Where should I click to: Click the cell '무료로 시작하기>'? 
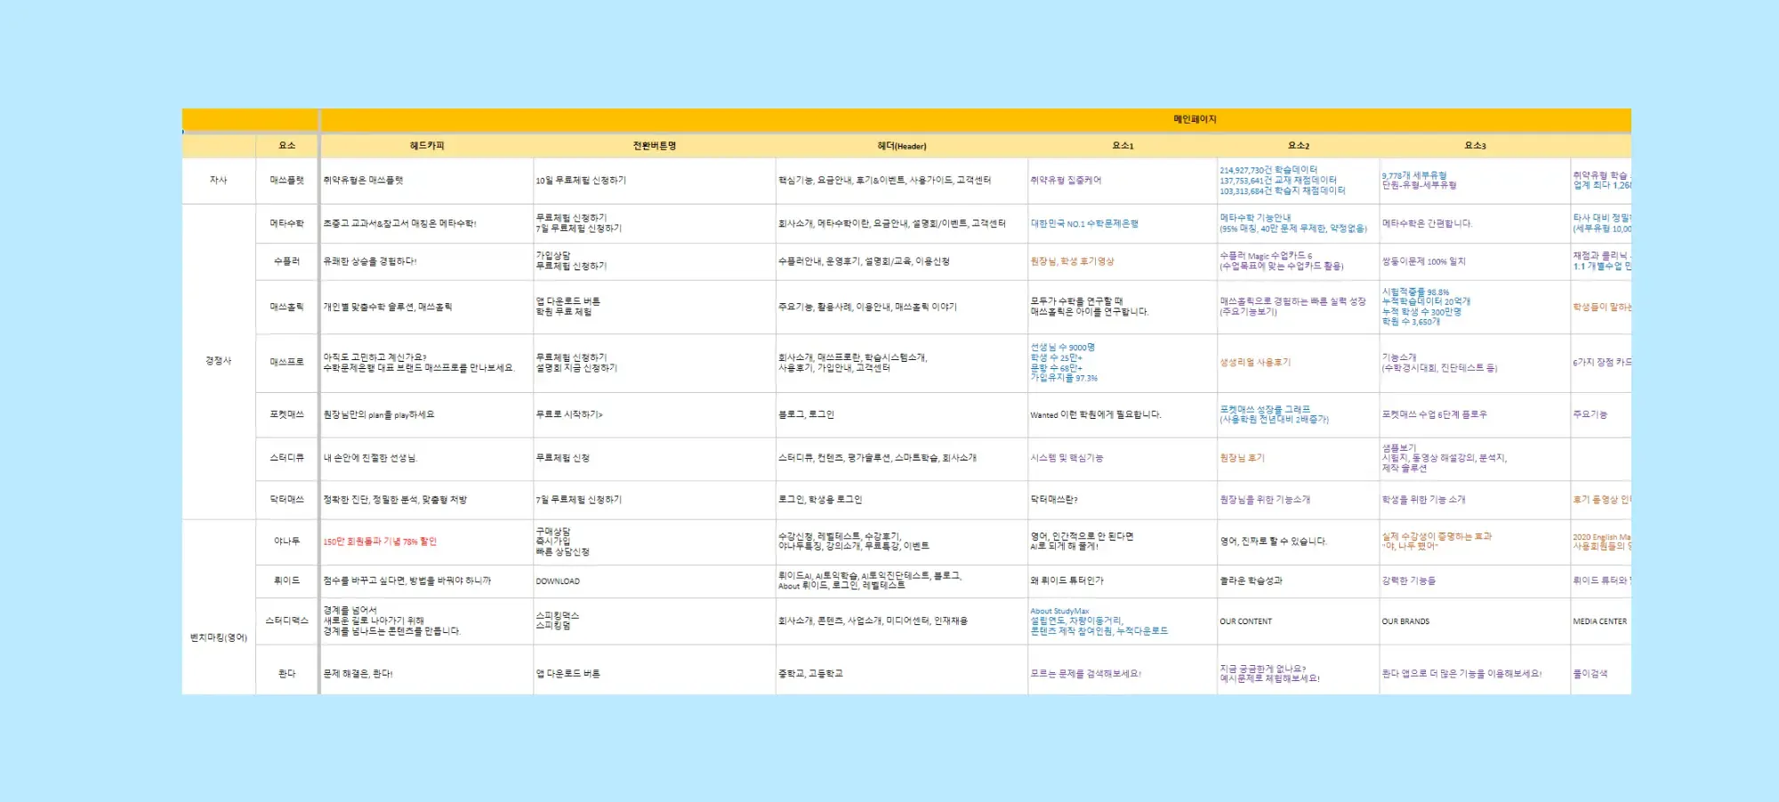[655, 415]
